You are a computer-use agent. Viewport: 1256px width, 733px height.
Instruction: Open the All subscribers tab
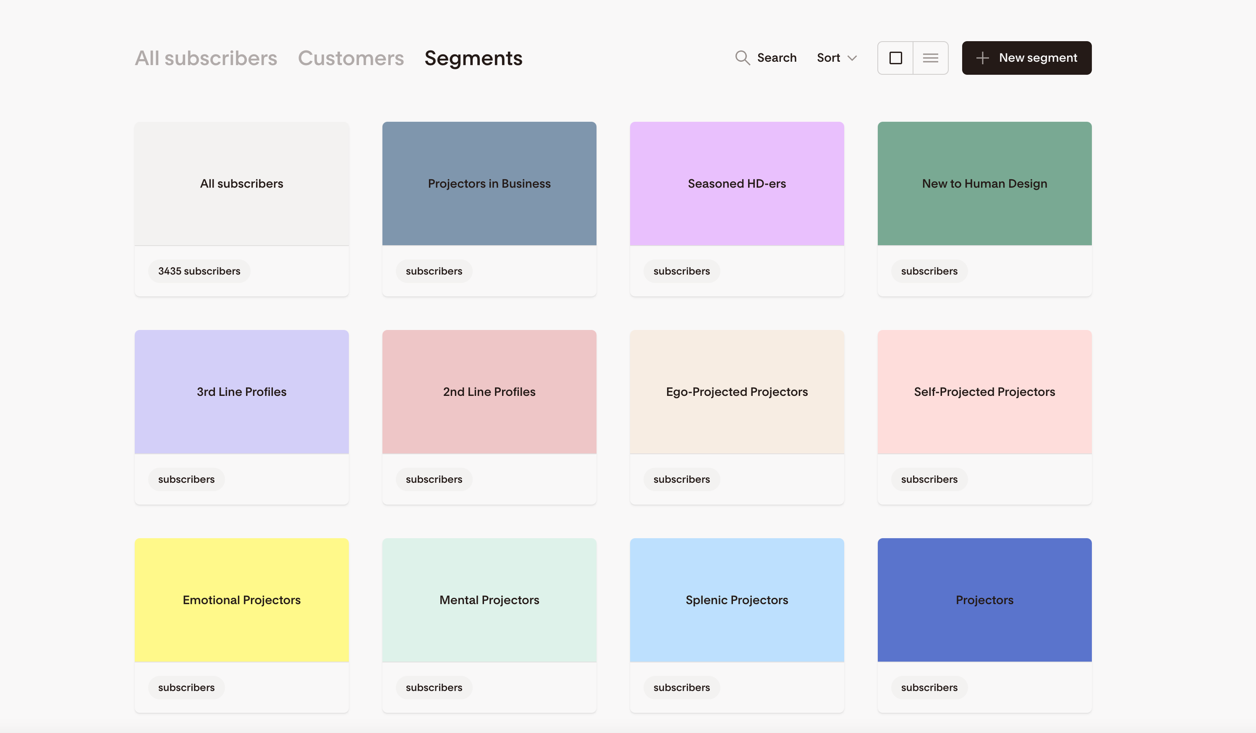[206, 58]
